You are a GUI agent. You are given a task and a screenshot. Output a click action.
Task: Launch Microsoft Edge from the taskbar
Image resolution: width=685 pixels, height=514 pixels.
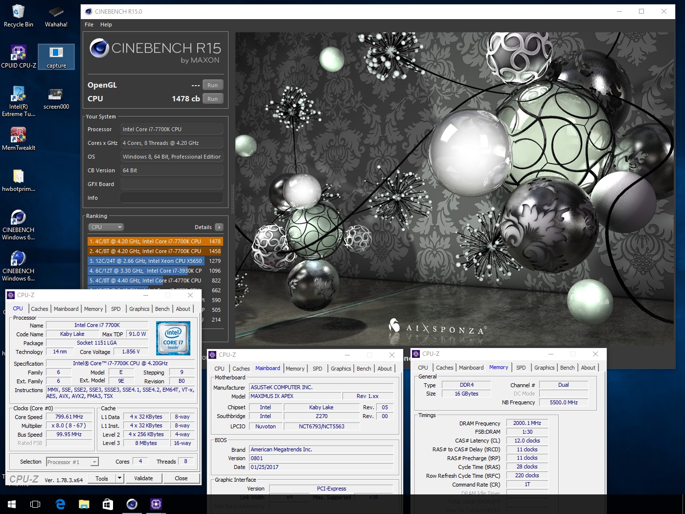(x=60, y=504)
